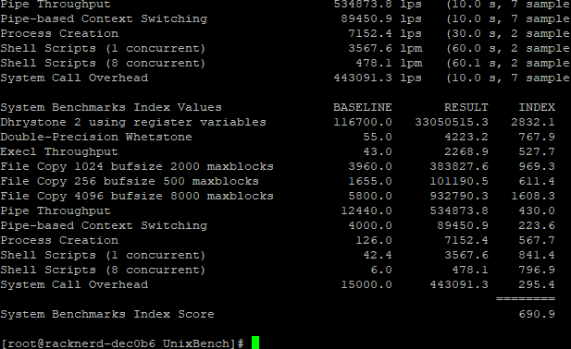The width and height of the screenshot is (571, 349).
Task: Select "Double-Precision Whetstone" row label
Action: (96, 137)
